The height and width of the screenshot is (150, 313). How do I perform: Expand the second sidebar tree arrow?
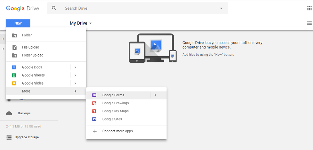tap(3, 49)
